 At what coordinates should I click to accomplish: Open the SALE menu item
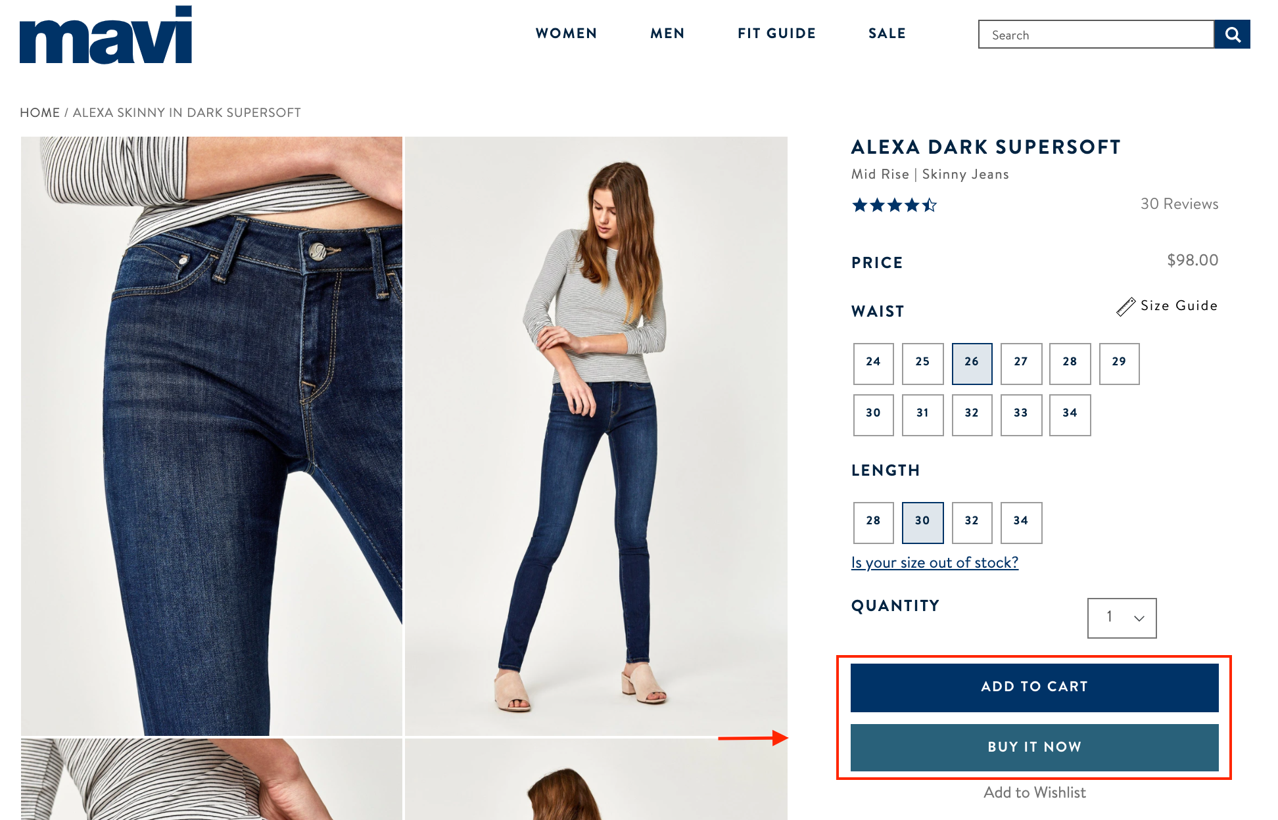click(x=887, y=34)
